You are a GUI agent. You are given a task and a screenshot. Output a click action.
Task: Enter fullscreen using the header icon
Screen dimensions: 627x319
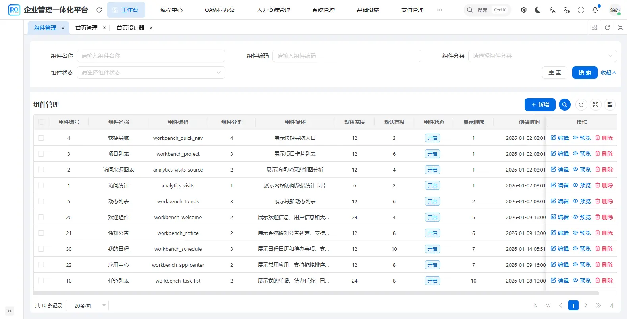click(581, 10)
